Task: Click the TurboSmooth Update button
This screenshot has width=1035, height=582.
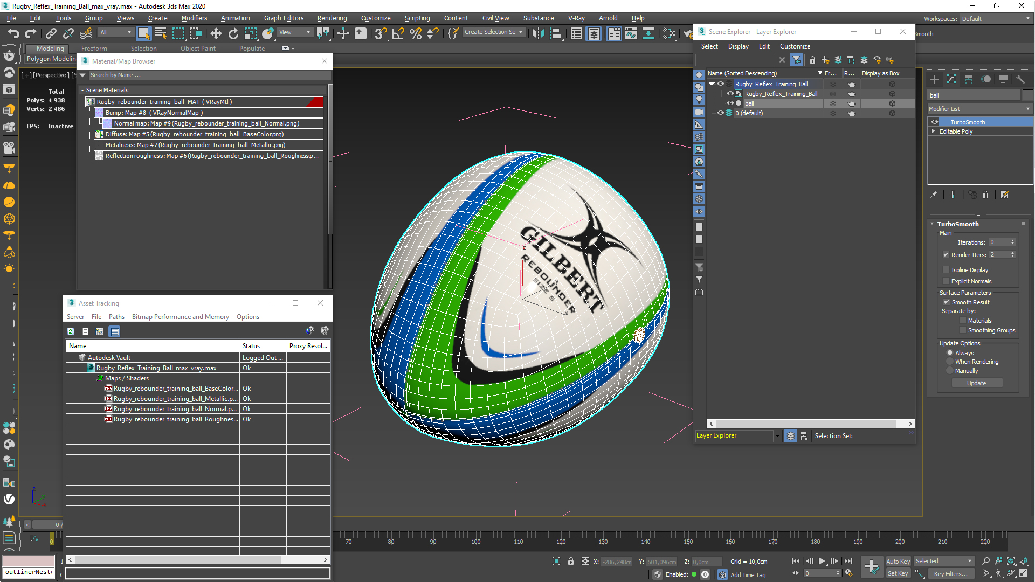Action: point(976,383)
